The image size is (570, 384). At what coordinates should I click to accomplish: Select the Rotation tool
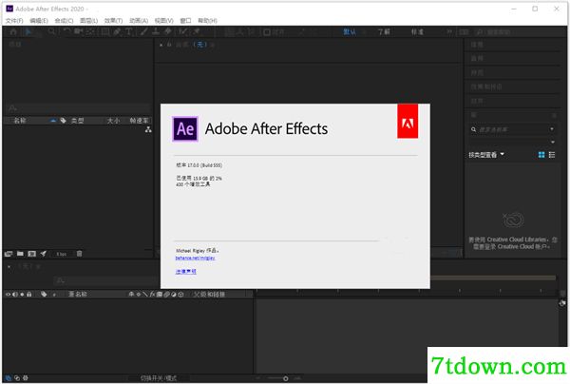66,32
